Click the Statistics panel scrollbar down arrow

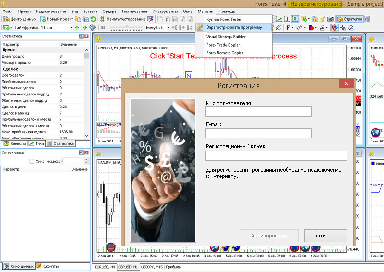[87, 136]
